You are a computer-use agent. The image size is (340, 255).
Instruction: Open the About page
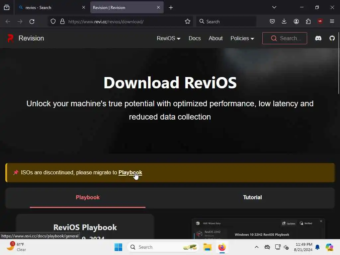pyautogui.click(x=215, y=39)
